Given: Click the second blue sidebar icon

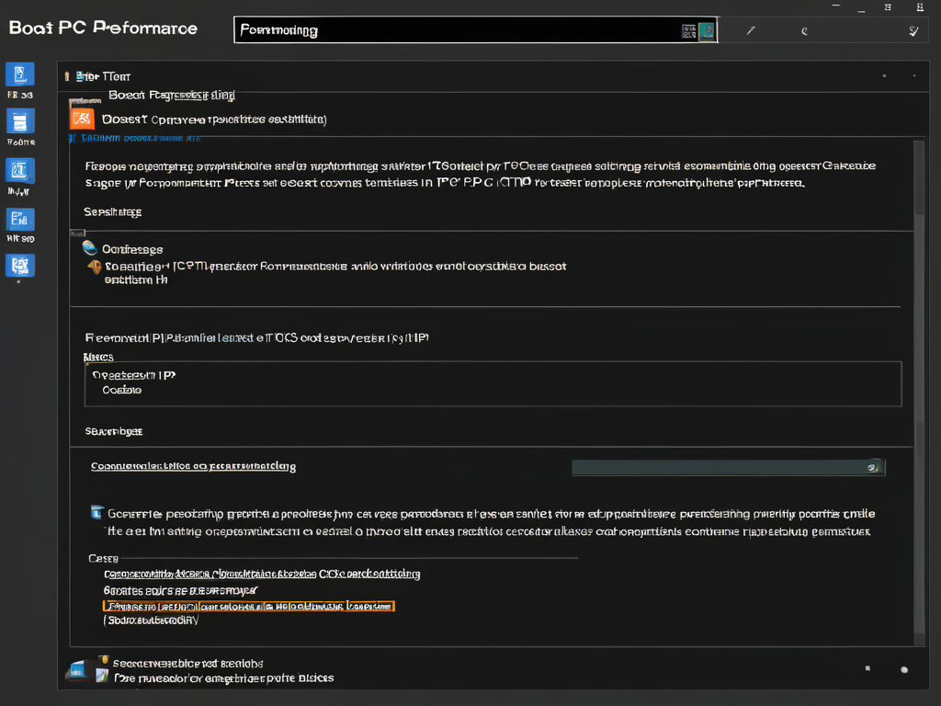Looking at the screenshot, I should pos(19,121).
